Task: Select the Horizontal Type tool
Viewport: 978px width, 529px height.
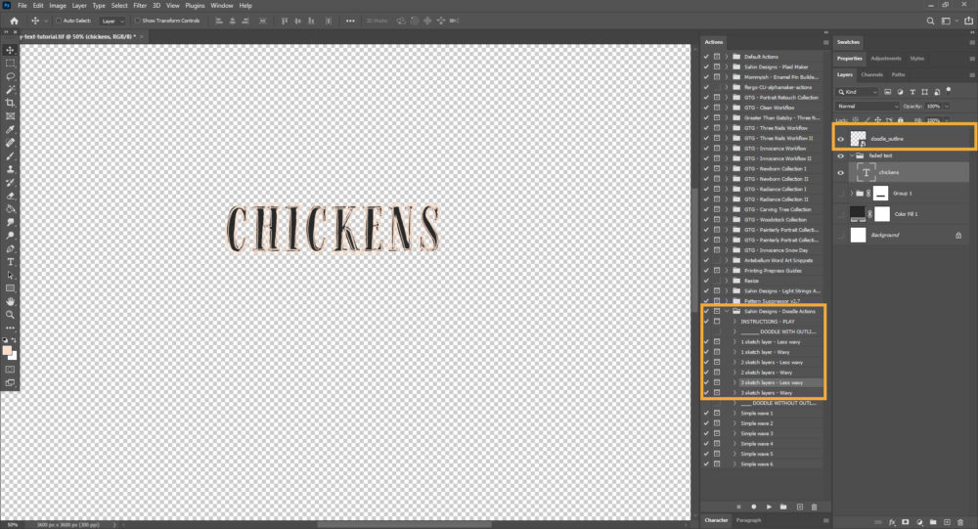Action: (x=10, y=262)
